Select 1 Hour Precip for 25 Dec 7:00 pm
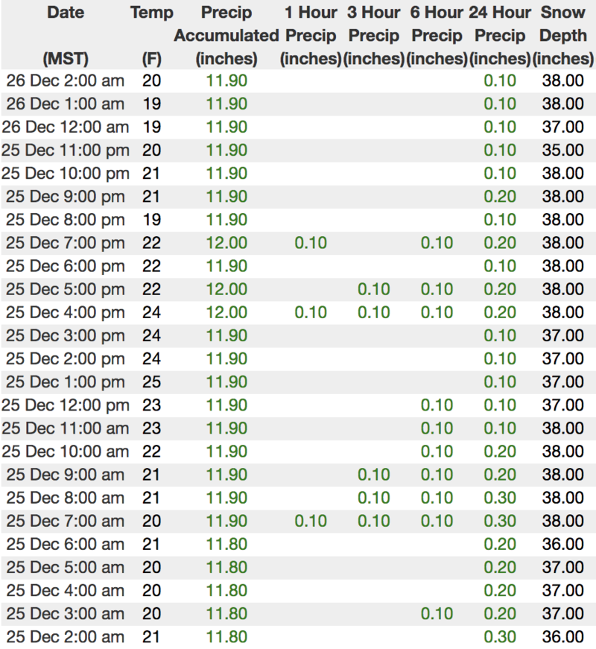The image size is (596, 649). (x=311, y=242)
